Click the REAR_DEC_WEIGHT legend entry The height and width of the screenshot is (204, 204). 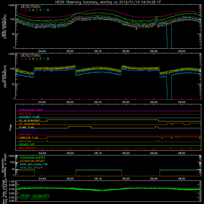(x=31, y=168)
